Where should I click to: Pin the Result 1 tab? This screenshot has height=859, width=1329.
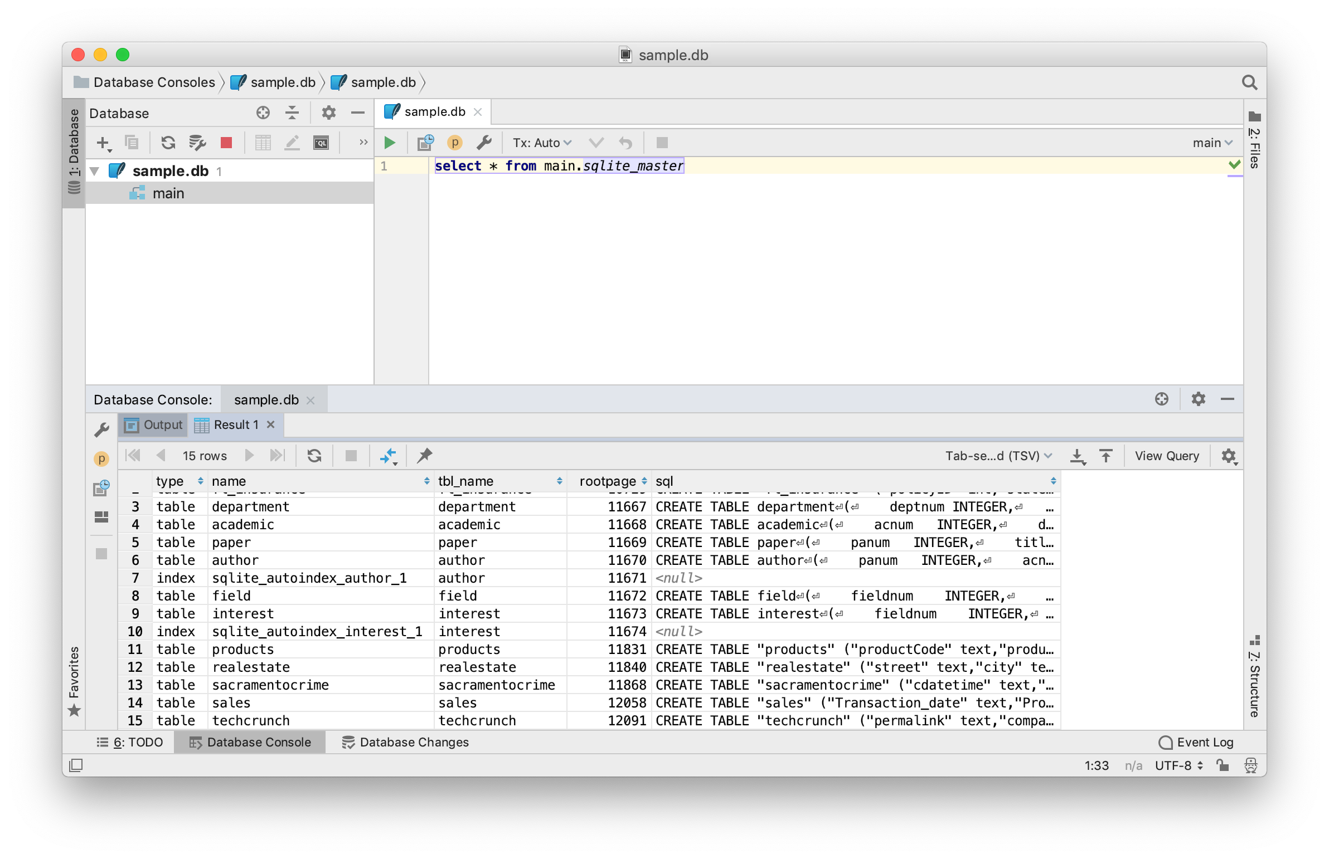coord(425,455)
